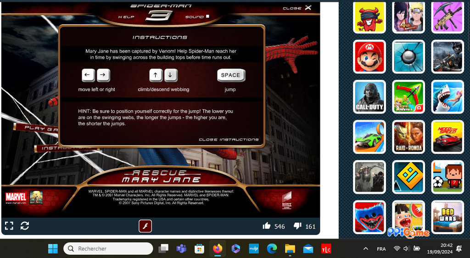The height and width of the screenshot is (258, 470).
Task: Open the Windows Start menu
Action: [x=53, y=248]
